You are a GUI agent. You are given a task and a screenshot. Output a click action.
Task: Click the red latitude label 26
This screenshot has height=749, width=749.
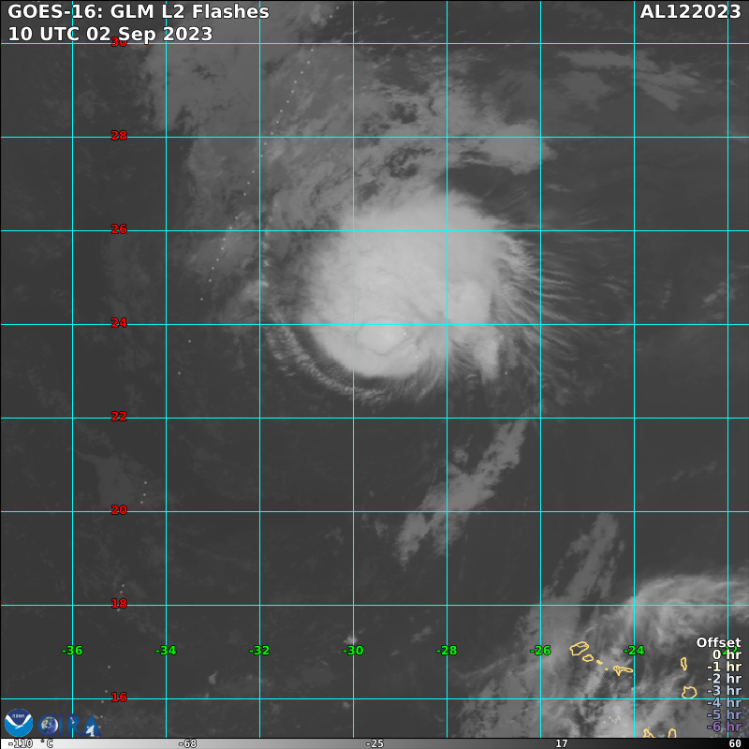point(119,229)
